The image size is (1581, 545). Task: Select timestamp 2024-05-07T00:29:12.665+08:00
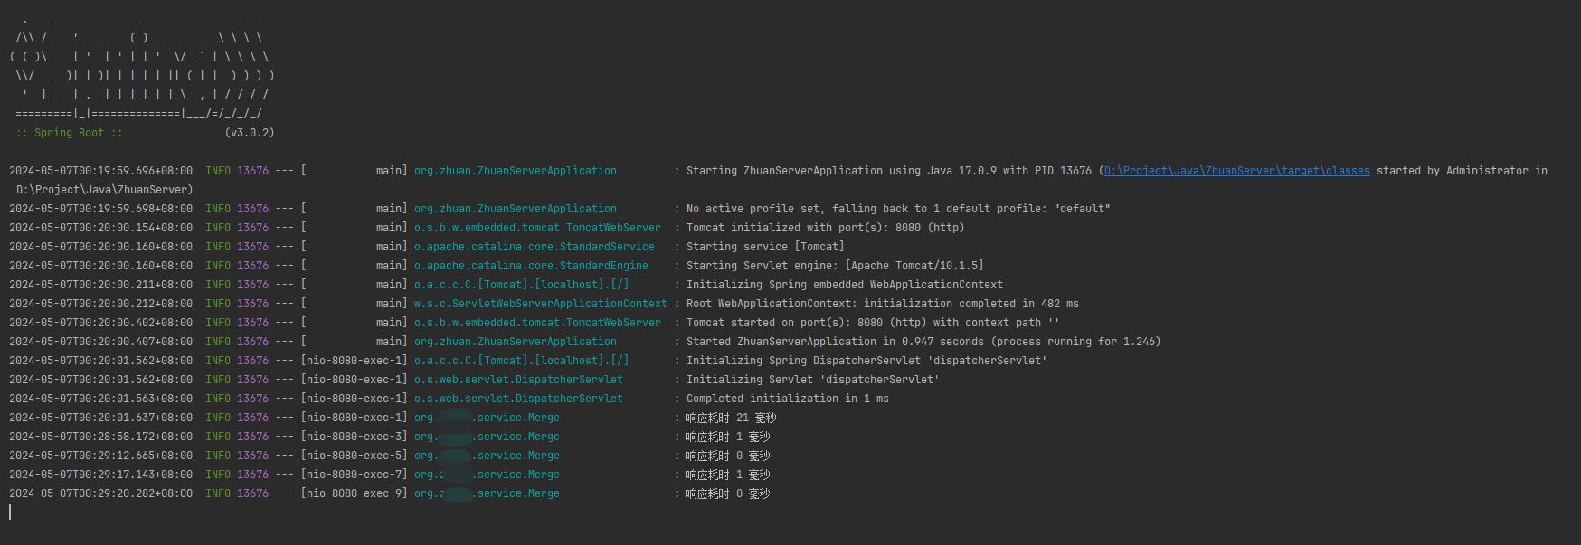(100, 456)
